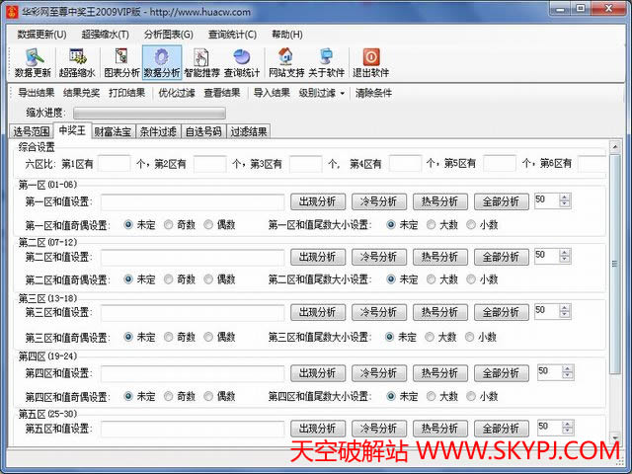Increase the 第一区 spinner value of 50

(x=565, y=197)
